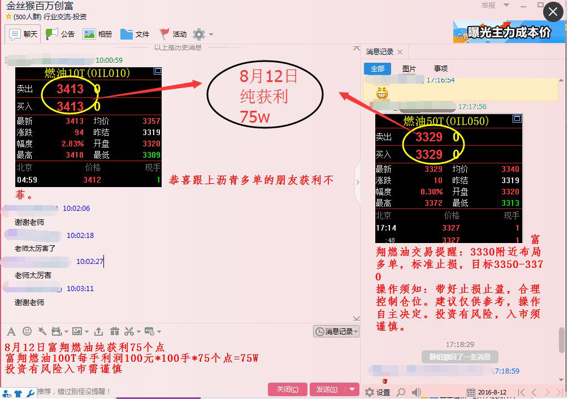This screenshot has height=399, width=568.
Task: Collapse chat area with top caret arrow
Action: coord(357,48)
